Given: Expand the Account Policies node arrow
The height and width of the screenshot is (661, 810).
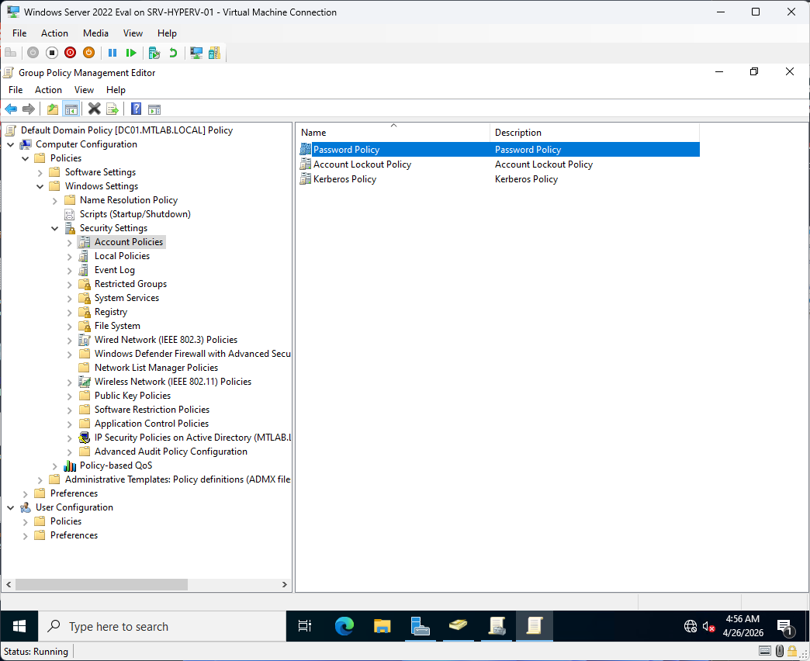Looking at the screenshot, I should point(69,242).
